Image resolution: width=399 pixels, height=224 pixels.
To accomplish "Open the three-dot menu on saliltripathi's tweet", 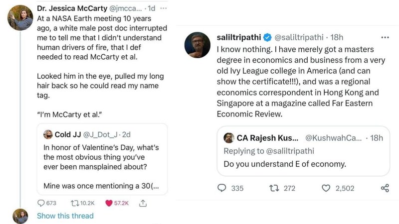I will [x=385, y=37].
